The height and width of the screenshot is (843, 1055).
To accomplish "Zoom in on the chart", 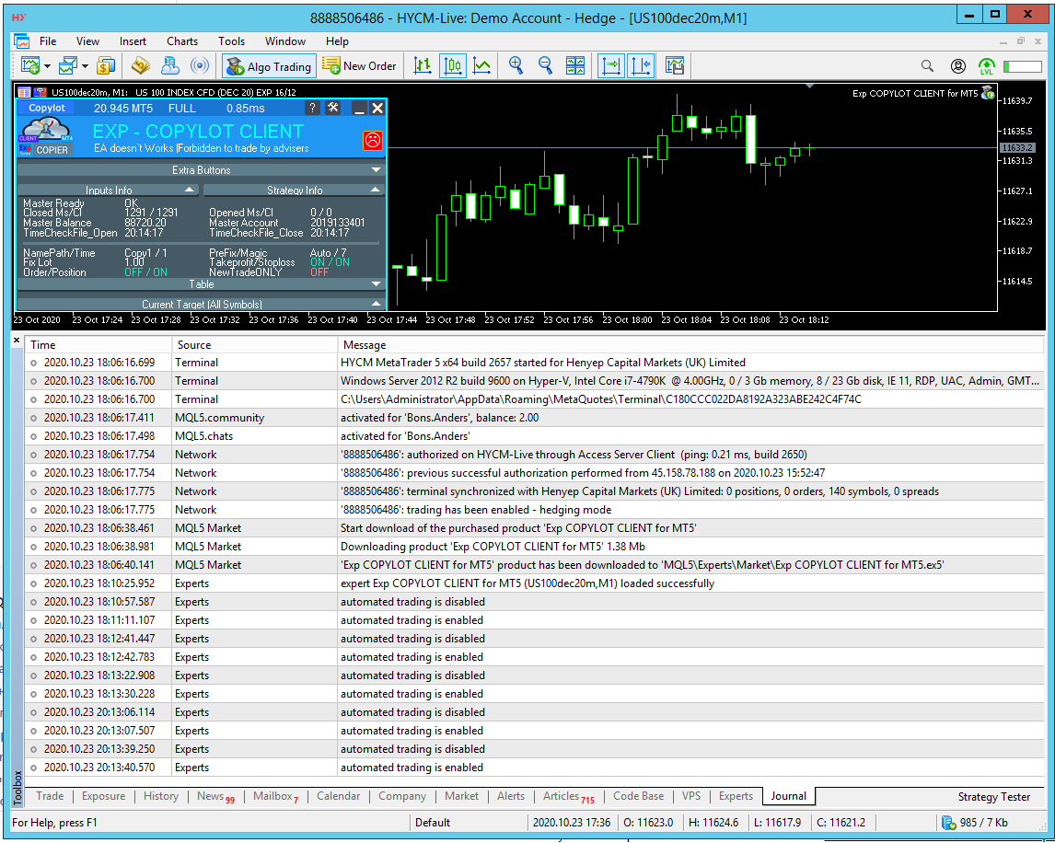I will point(516,66).
